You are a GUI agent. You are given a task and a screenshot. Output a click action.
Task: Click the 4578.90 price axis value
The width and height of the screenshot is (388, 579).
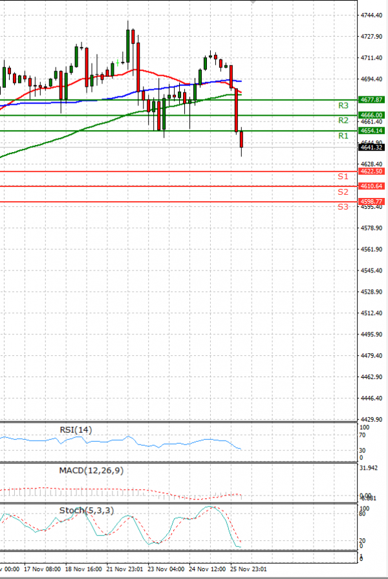(x=371, y=228)
